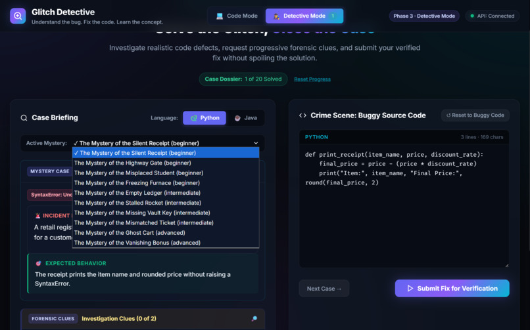Viewport: 530px width, 330px height.
Task: Choose The Mystery of the Empty Ledger
Action: (x=166, y=193)
